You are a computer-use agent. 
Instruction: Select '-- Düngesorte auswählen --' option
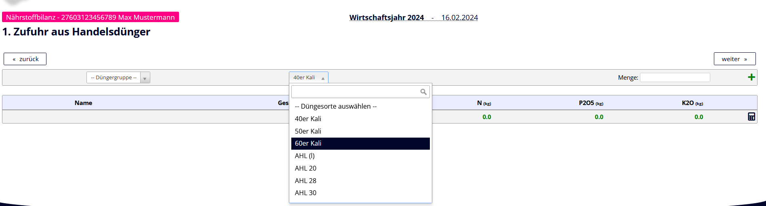[360, 106]
